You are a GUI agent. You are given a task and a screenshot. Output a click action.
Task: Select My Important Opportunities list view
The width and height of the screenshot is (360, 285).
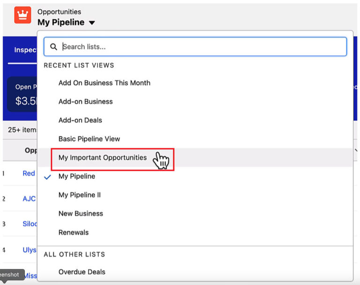click(102, 158)
